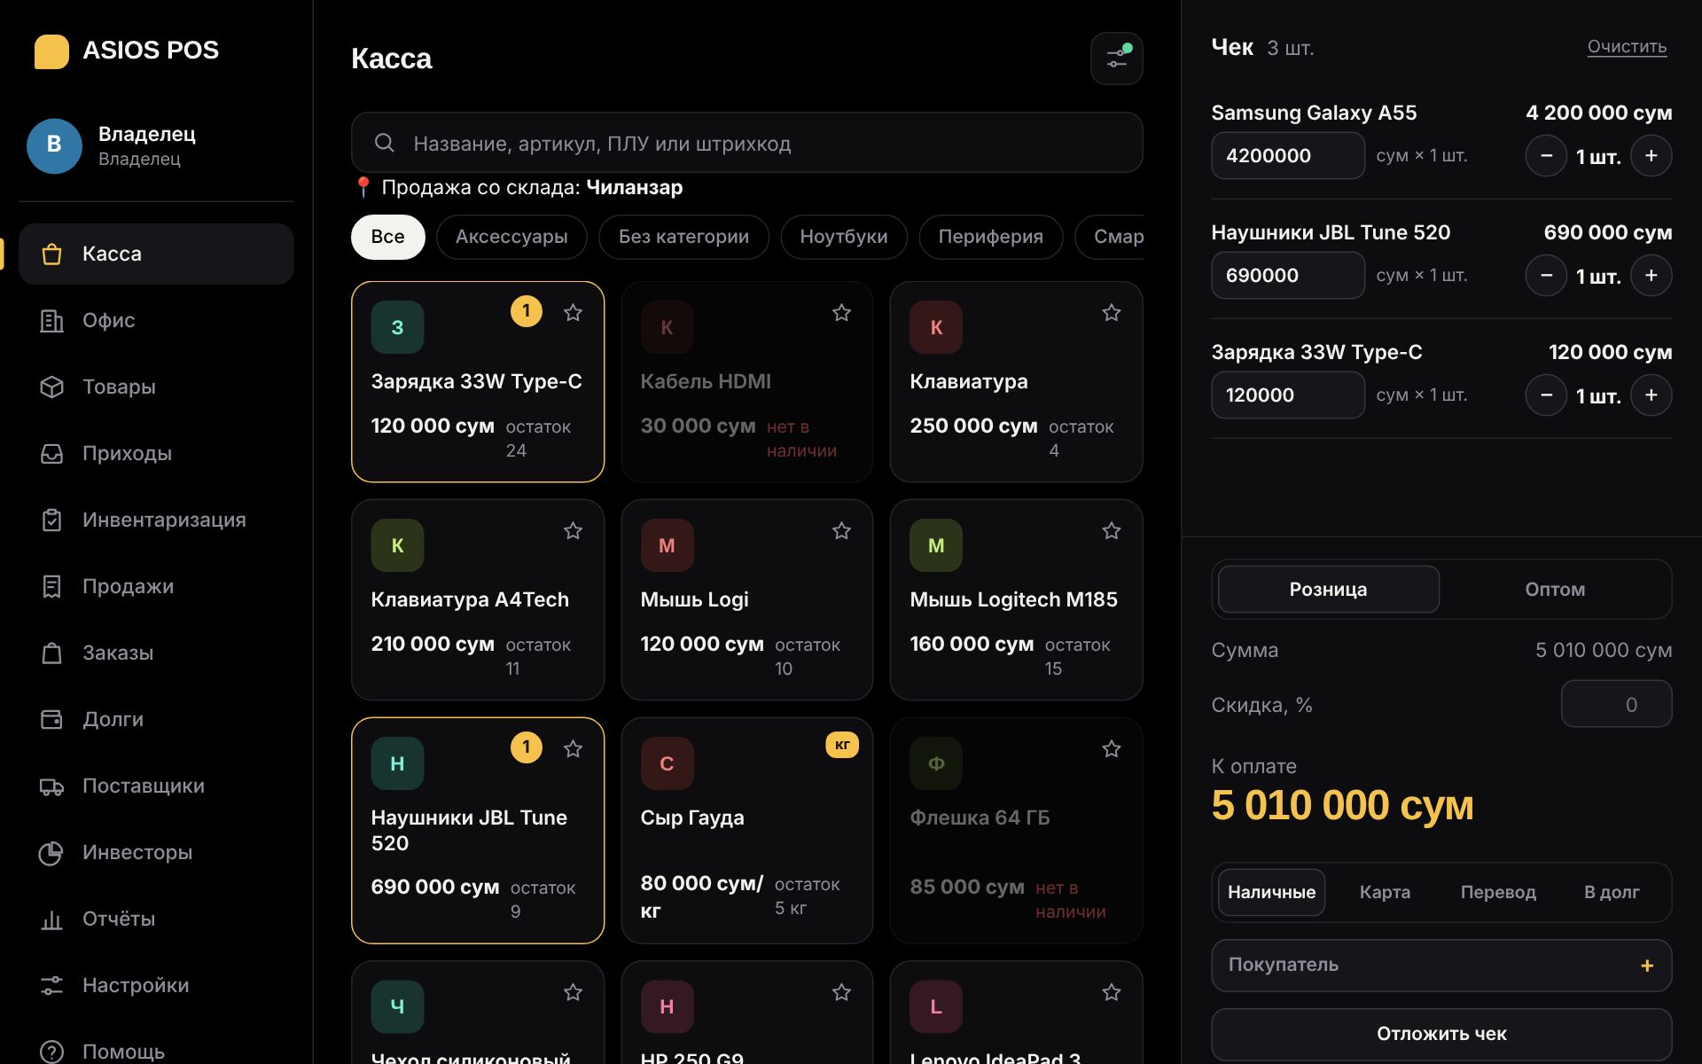Choose Карта payment method

[x=1385, y=892]
